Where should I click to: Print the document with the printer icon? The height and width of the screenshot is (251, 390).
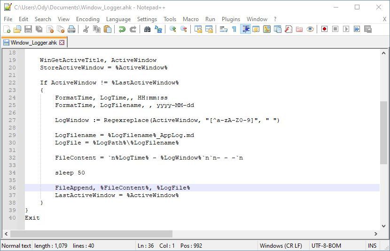click(x=71, y=29)
